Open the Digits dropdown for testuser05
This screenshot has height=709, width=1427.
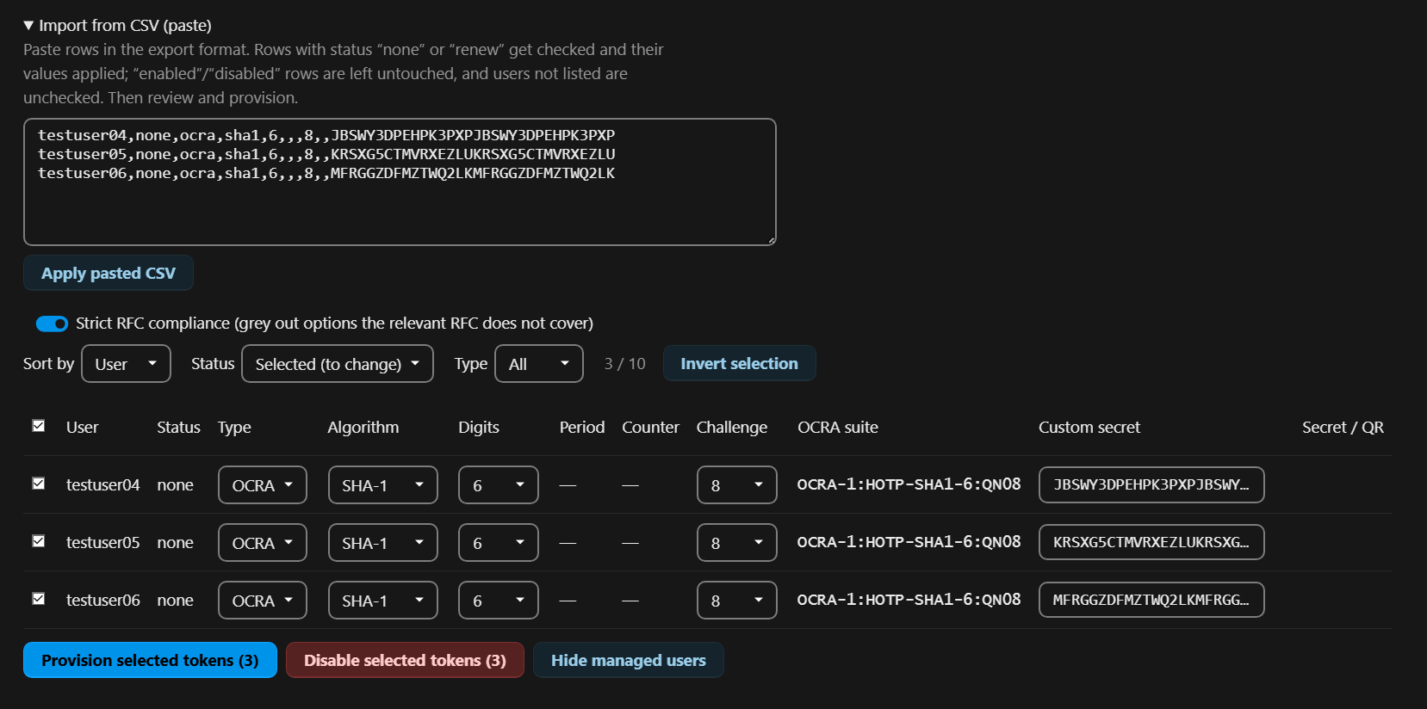click(499, 543)
